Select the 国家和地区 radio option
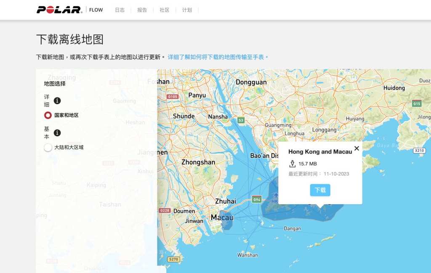 coord(48,115)
